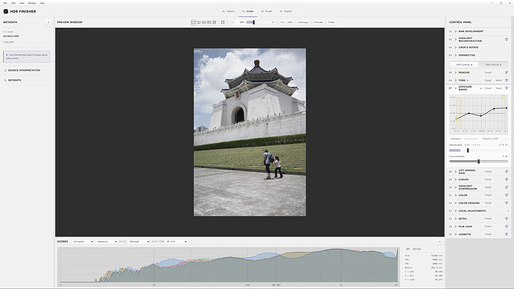
Task: Click the Overlays button
Action: 303,22
